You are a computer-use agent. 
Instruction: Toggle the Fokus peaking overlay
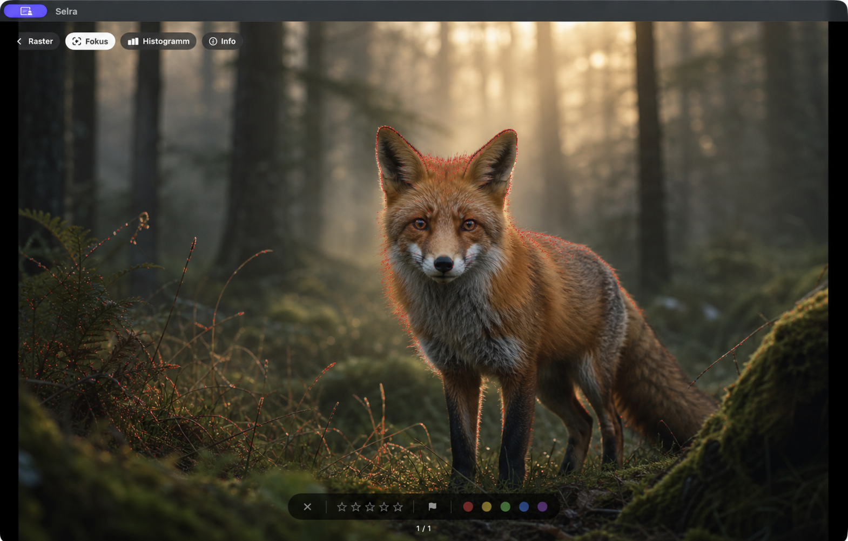point(90,41)
